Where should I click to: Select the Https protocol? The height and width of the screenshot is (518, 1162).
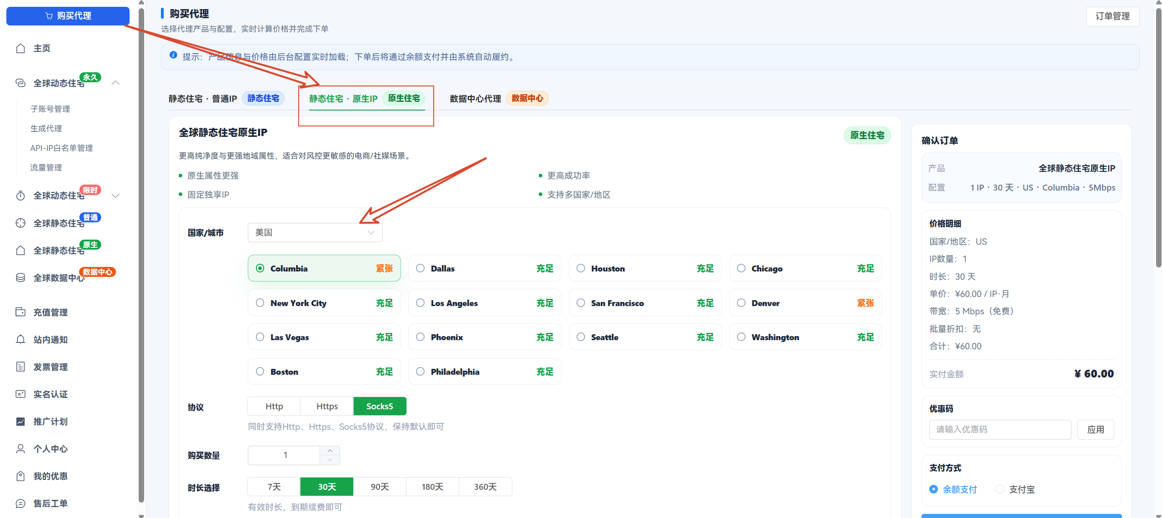click(x=327, y=406)
